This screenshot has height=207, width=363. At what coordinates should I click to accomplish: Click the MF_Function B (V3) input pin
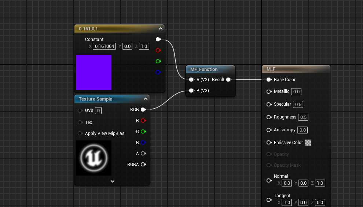click(x=192, y=91)
